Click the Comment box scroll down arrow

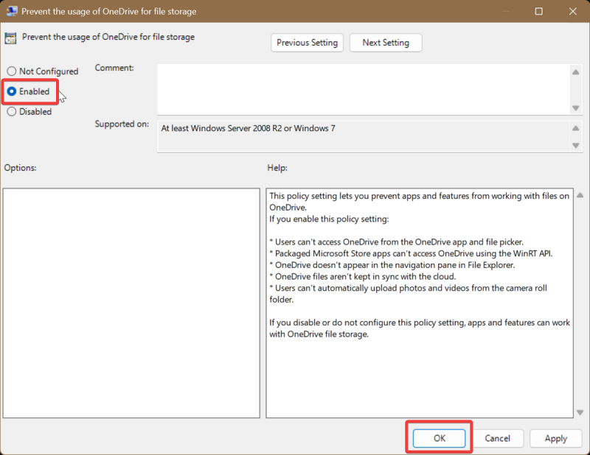[575, 107]
